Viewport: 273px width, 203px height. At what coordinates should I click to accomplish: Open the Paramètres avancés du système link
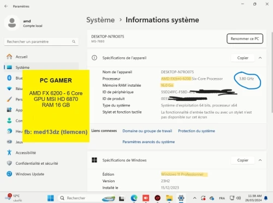(x=149, y=142)
